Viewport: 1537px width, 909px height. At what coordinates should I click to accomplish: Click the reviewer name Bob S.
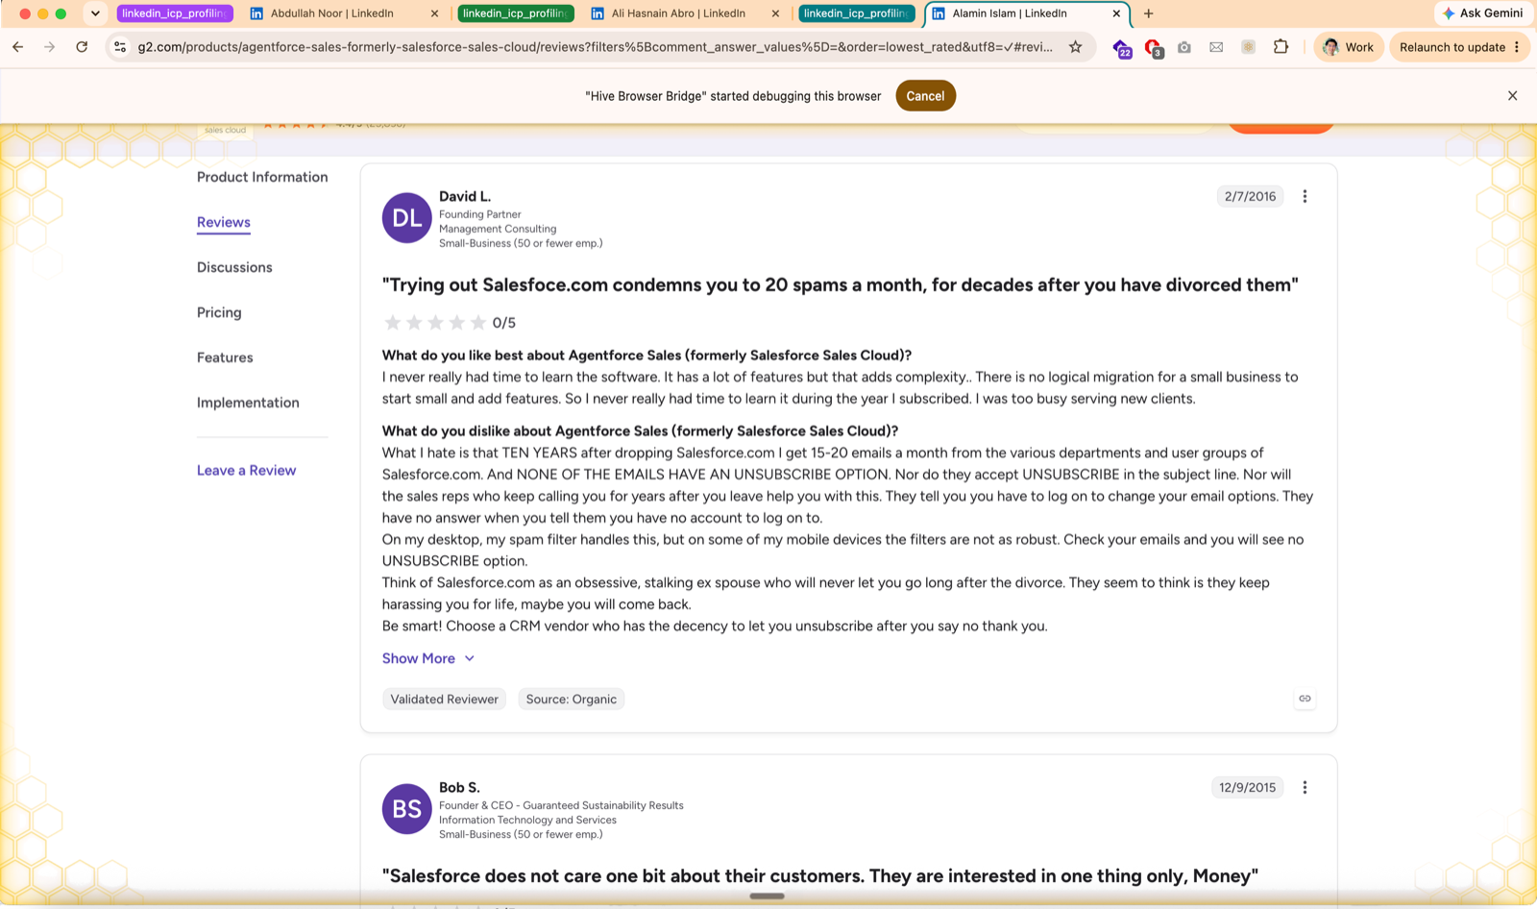(x=459, y=787)
